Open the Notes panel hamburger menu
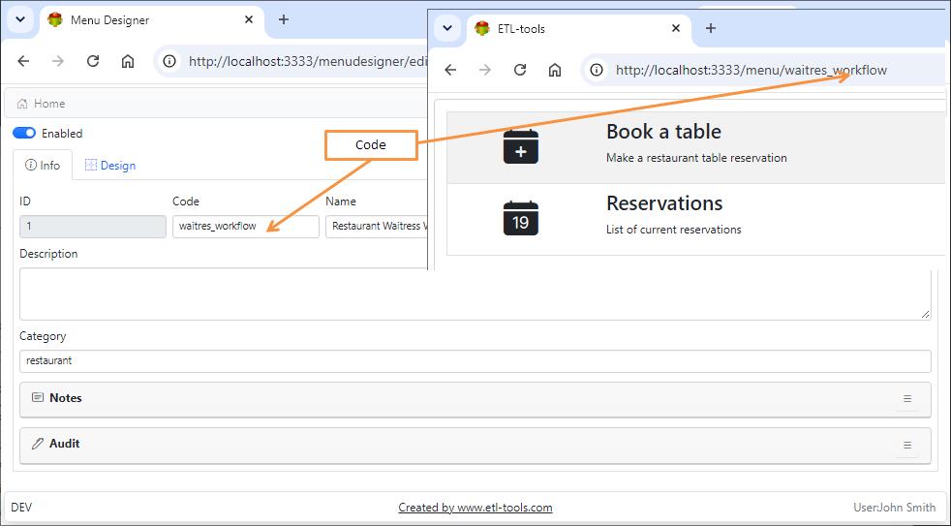 tap(907, 398)
